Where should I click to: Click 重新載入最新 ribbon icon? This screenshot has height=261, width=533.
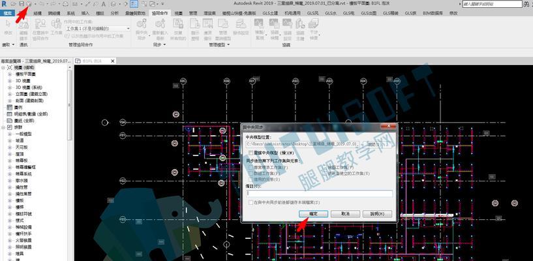click(x=160, y=29)
